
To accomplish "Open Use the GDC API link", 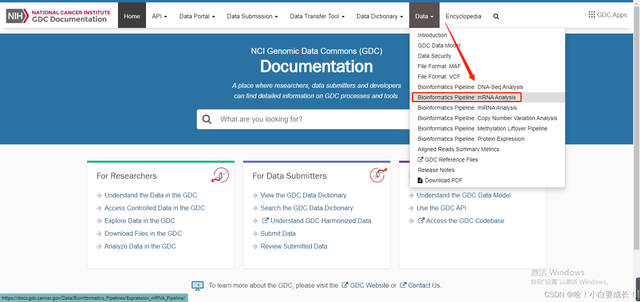I will coord(441,208).
